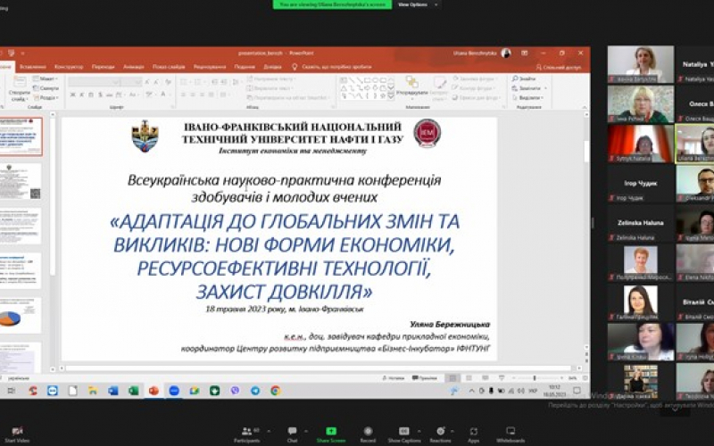This screenshot has width=714, height=446.
Task: Open Zoom Participants panel
Action: pyautogui.click(x=246, y=434)
